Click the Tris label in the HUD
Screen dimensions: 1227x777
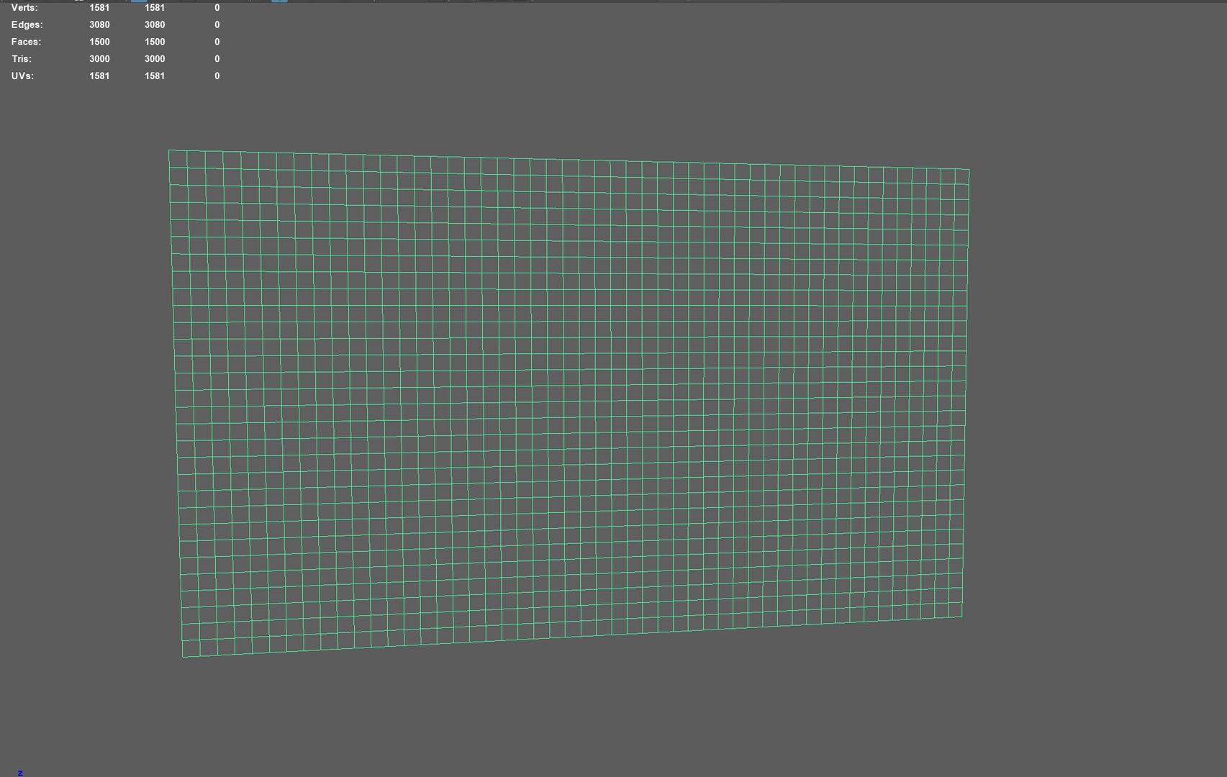pyautogui.click(x=22, y=59)
